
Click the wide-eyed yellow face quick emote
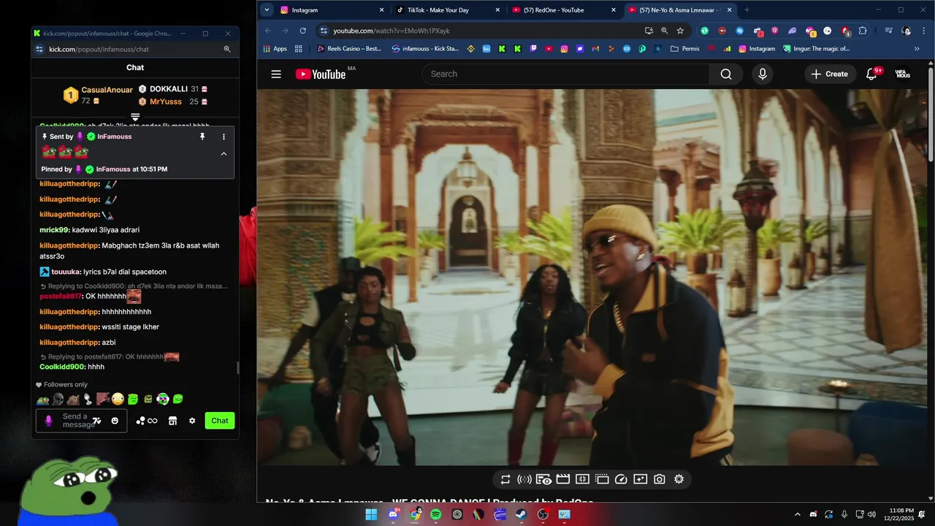(x=118, y=400)
